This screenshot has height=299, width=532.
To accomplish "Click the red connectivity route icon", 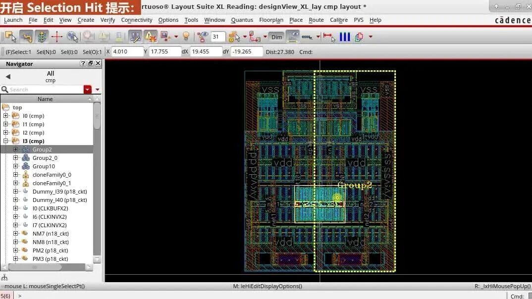I will coord(255,37).
